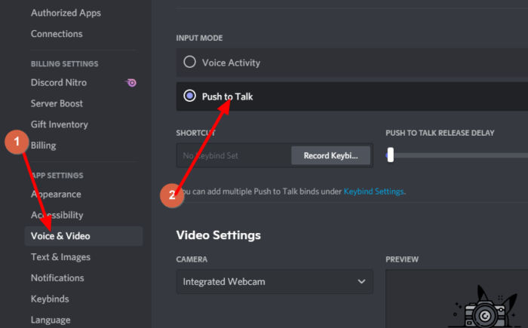
Task: Go to Connections settings
Action: click(x=57, y=34)
